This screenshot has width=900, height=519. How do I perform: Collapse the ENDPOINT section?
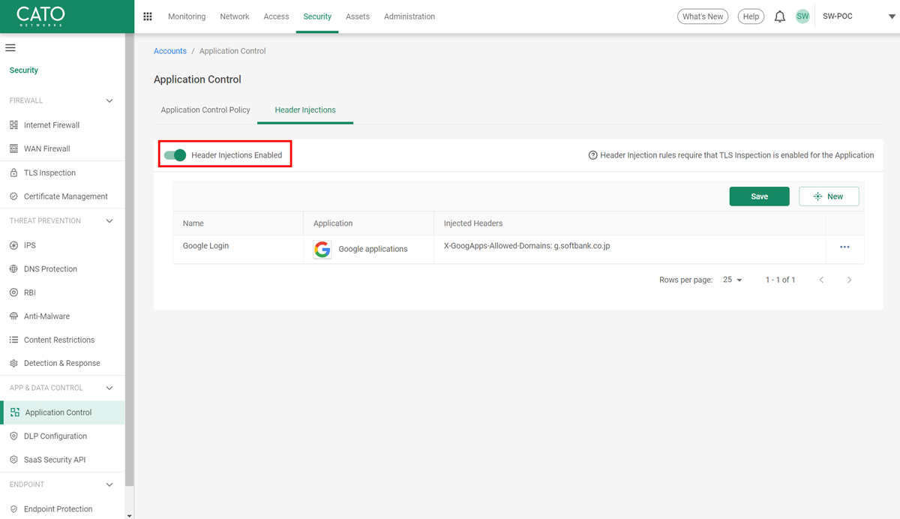pos(109,484)
